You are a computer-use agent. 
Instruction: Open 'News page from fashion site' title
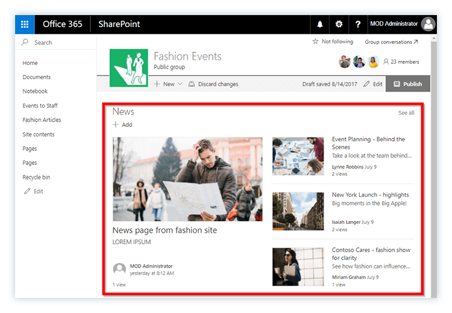pos(165,230)
